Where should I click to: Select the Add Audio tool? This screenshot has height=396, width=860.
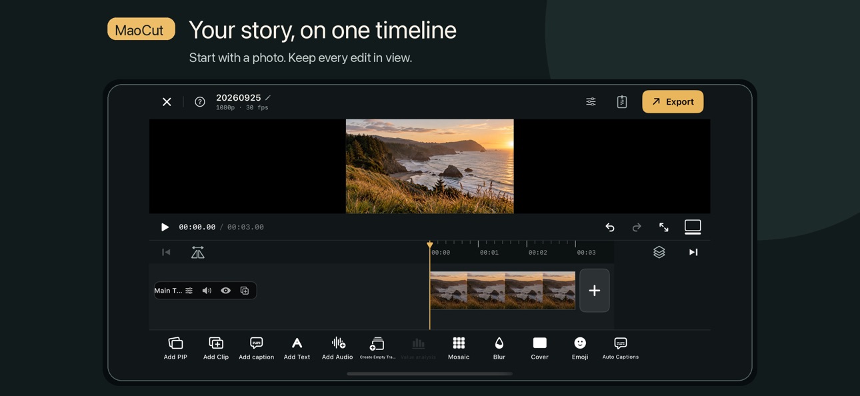tap(337, 348)
